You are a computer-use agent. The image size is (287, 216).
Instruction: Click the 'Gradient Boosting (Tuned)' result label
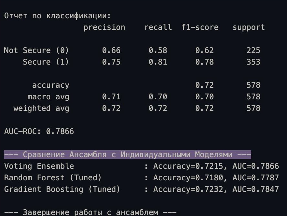click(62, 189)
